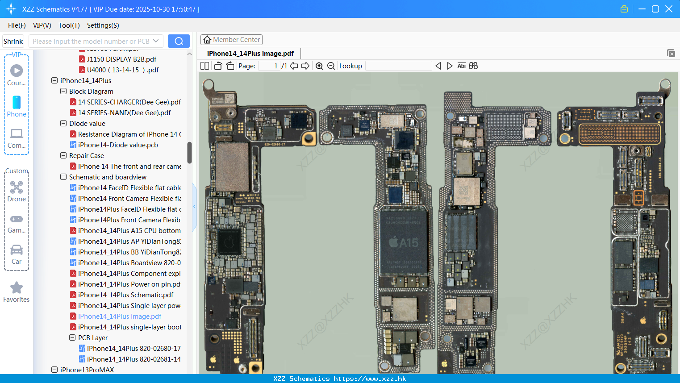Collapse the PCB Layer folder
Screen dimensions: 680x383
coord(72,338)
